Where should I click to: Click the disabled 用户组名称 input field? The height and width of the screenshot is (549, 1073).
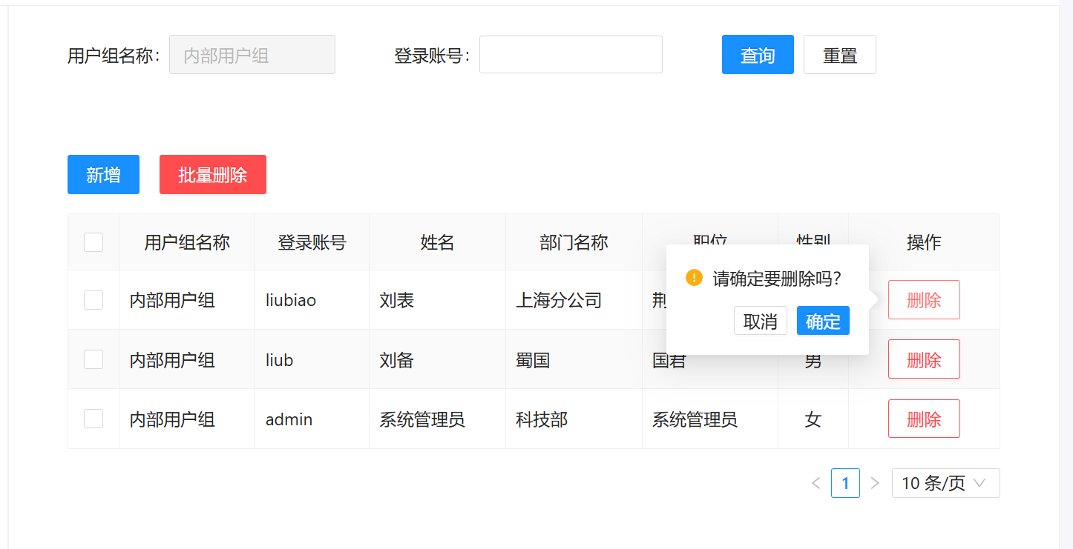252,55
